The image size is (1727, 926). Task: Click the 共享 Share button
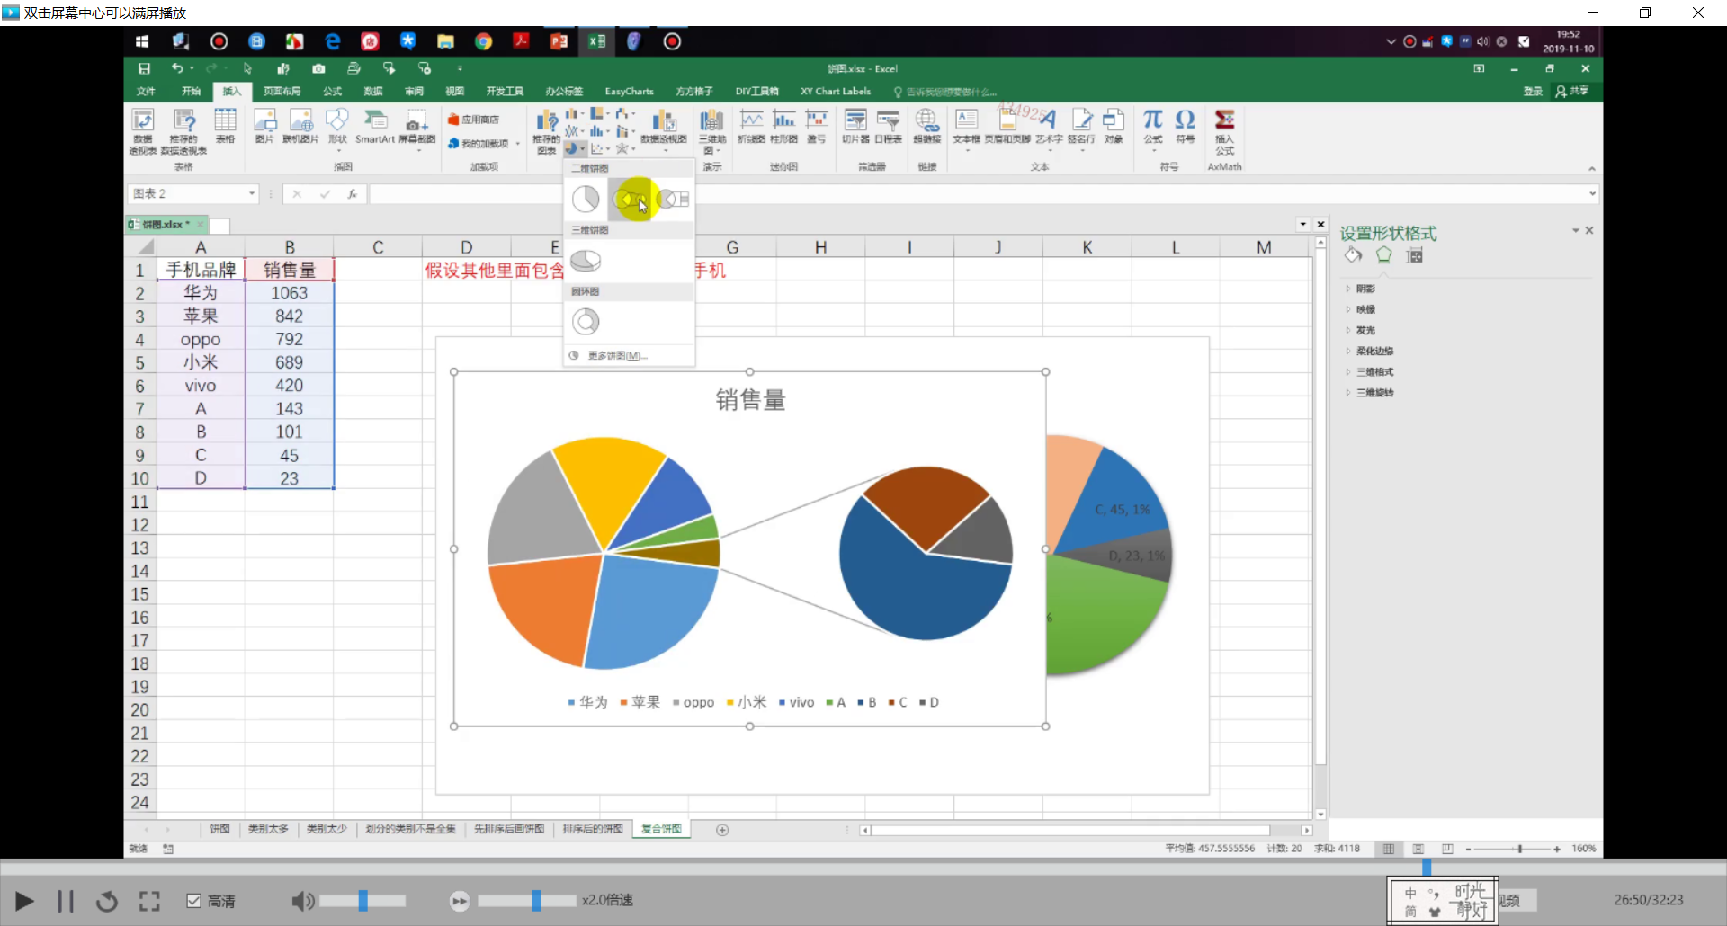coord(1572,91)
